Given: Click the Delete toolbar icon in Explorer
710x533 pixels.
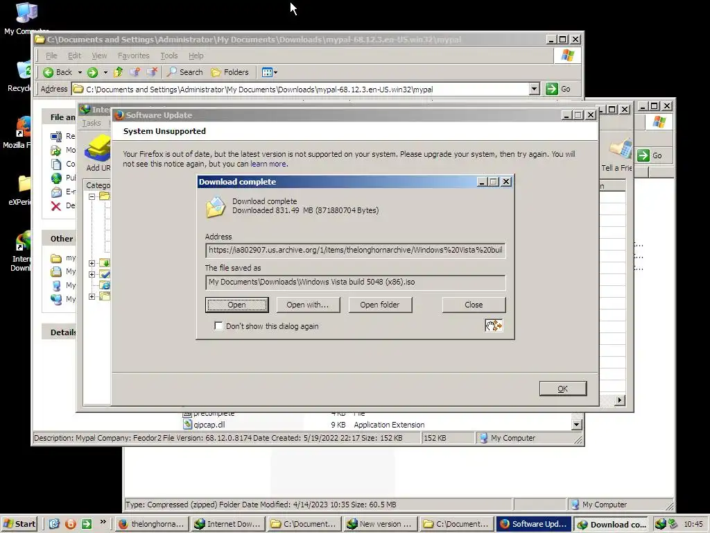Looking at the screenshot, I should [152, 72].
